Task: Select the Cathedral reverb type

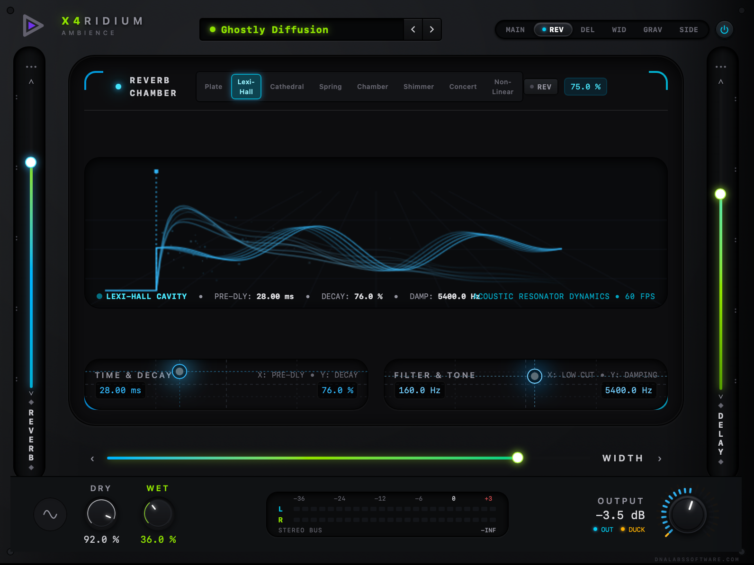Action: click(287, 87)
